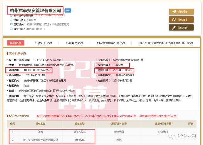Click the pencil icon on 信息打印
Image resolution: width=203 pixels, height=145 pixels.
[x=174, y=28]
